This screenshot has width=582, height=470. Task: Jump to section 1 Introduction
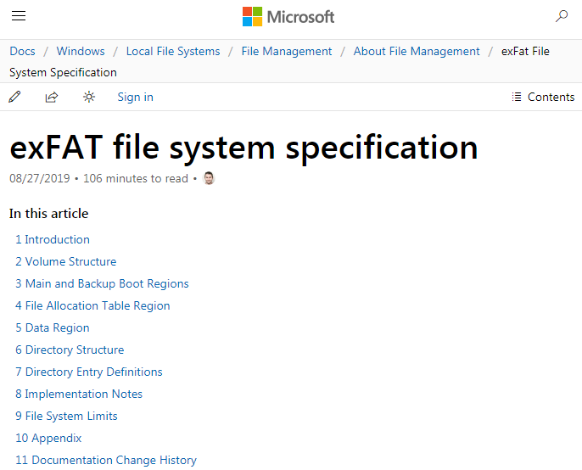pyautogui.click(x=53, y=239)
